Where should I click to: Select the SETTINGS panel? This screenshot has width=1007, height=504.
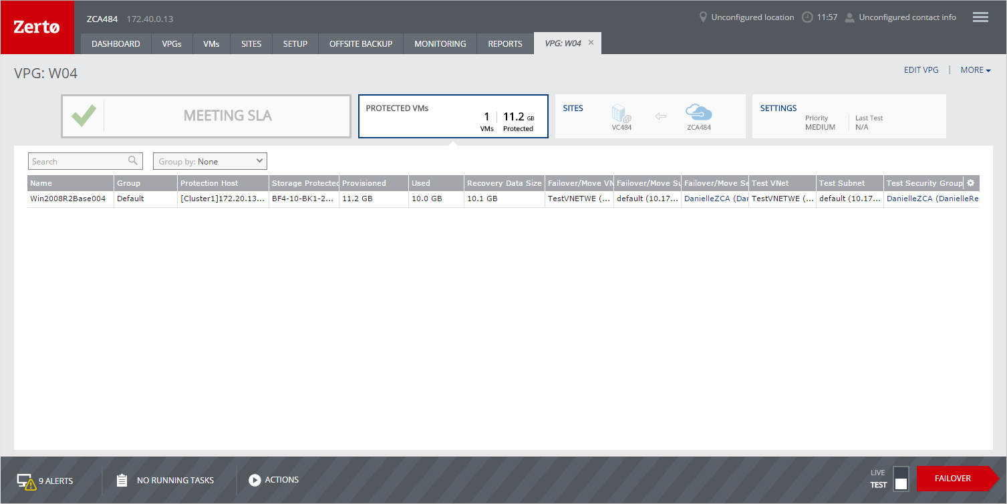(849, 116)
